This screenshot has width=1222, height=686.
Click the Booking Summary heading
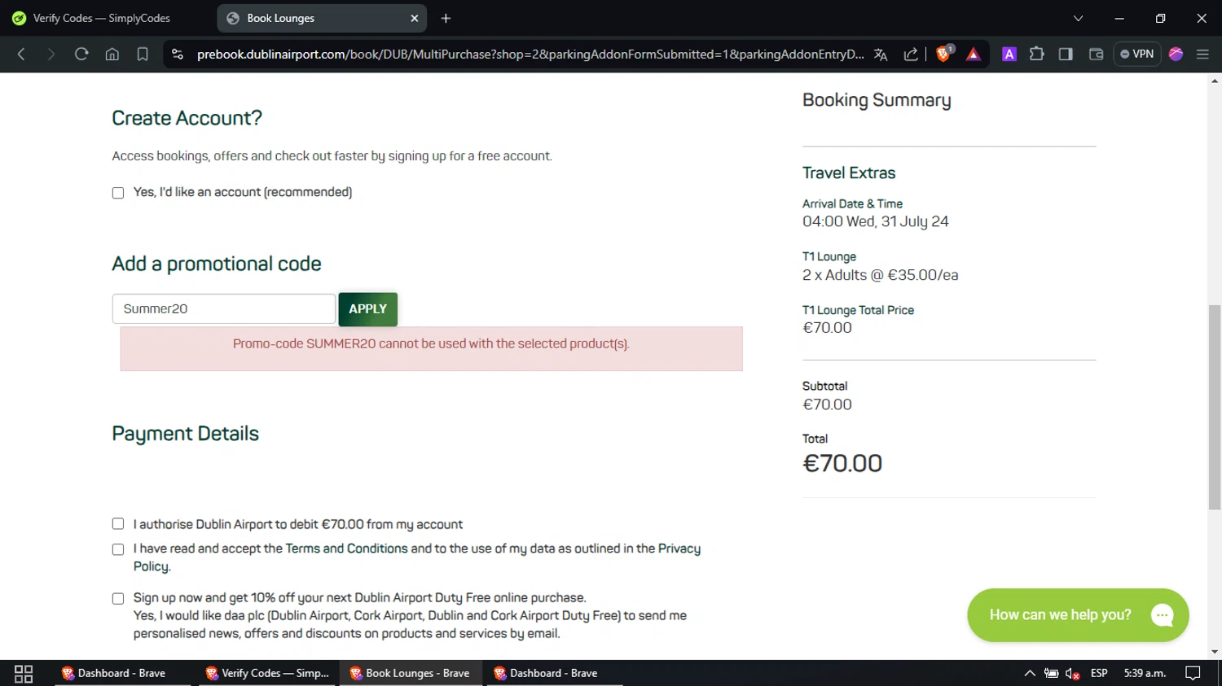pyautogui.click(x=877, y=100)
